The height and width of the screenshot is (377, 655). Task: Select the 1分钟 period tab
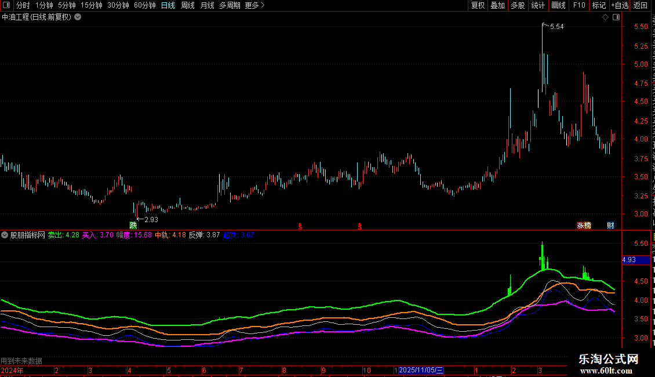pos(44,5)
